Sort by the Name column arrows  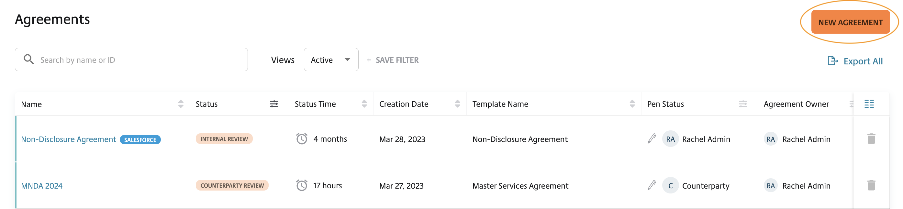pyautogui.click(x=181, y=104)
